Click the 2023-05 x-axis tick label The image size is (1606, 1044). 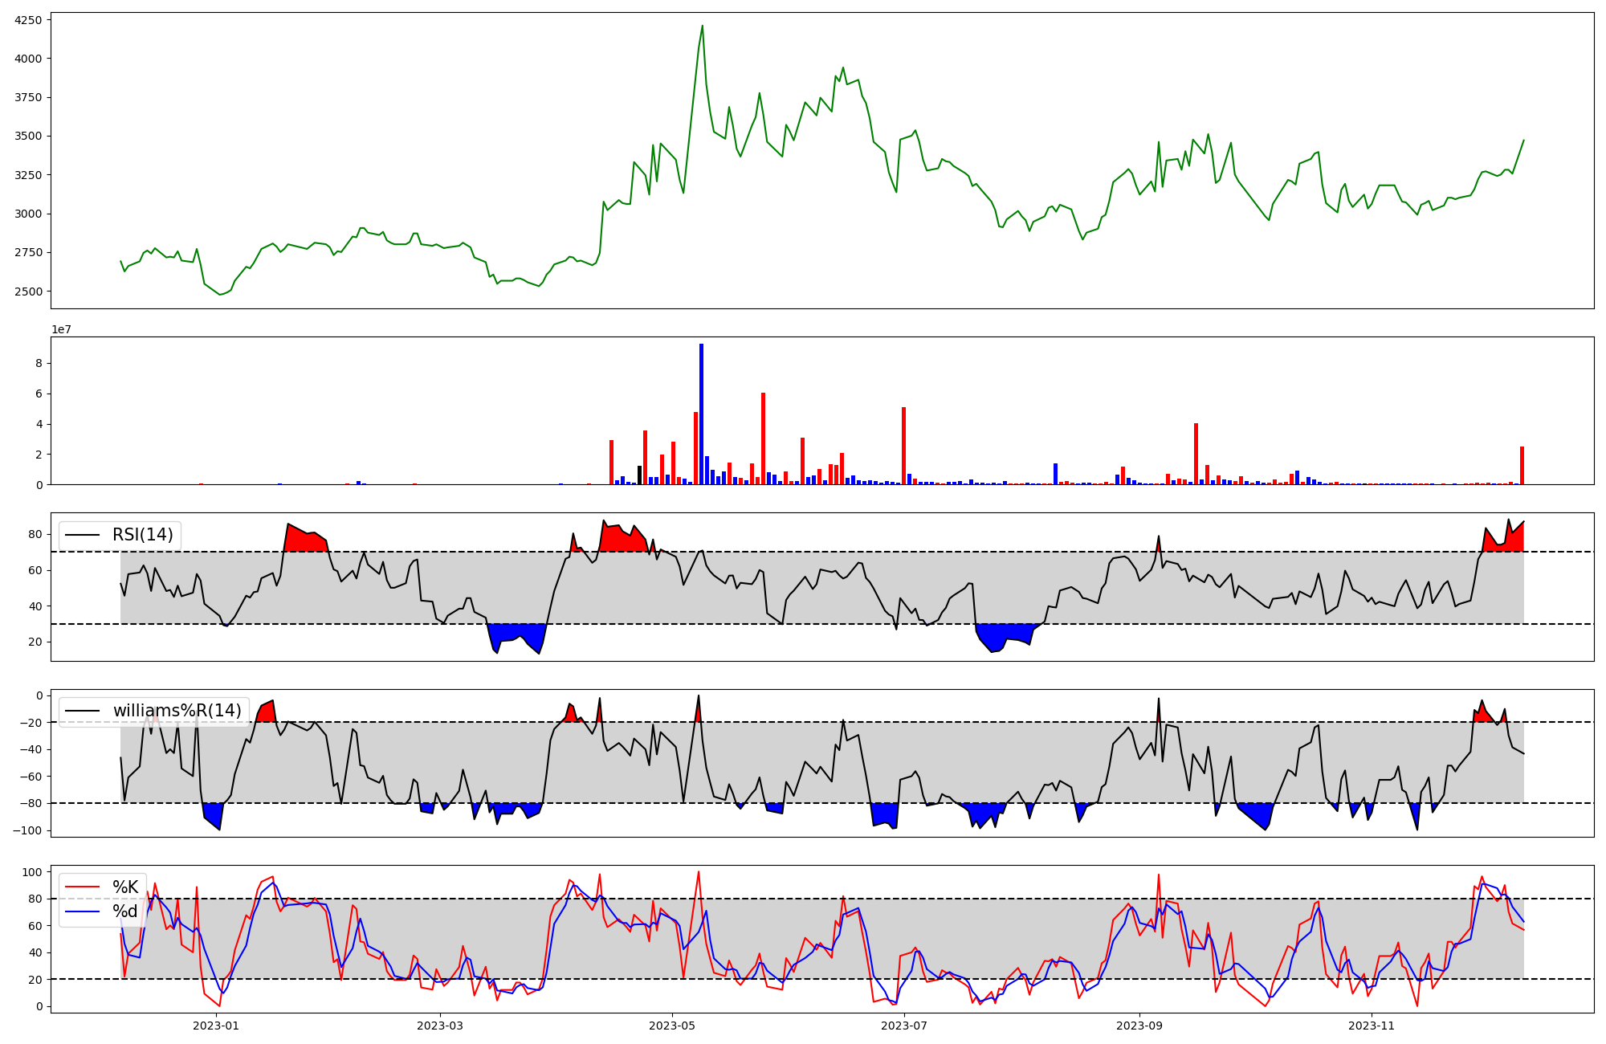[x=671, y=1026]
